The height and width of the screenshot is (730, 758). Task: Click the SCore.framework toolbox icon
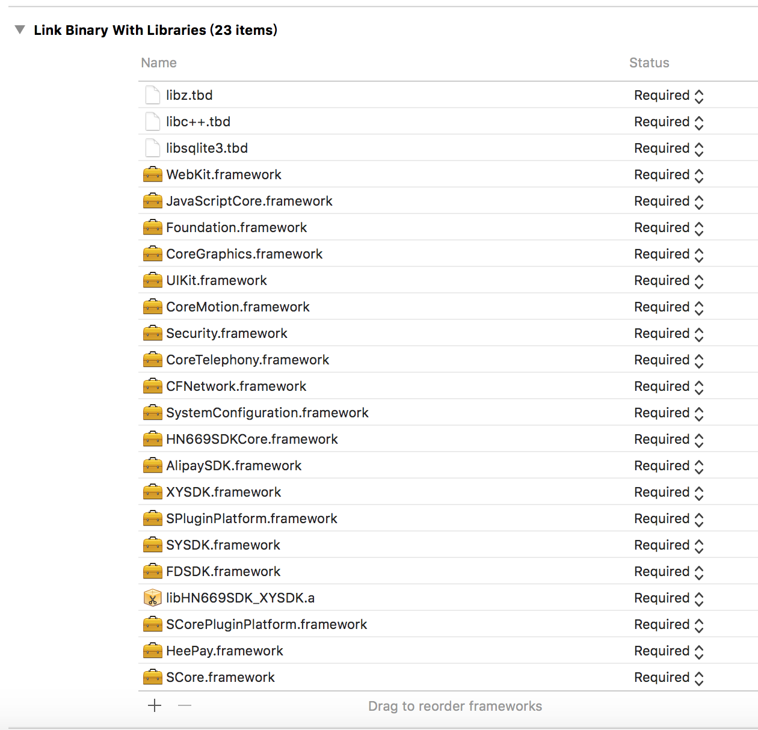coord(153,677)
